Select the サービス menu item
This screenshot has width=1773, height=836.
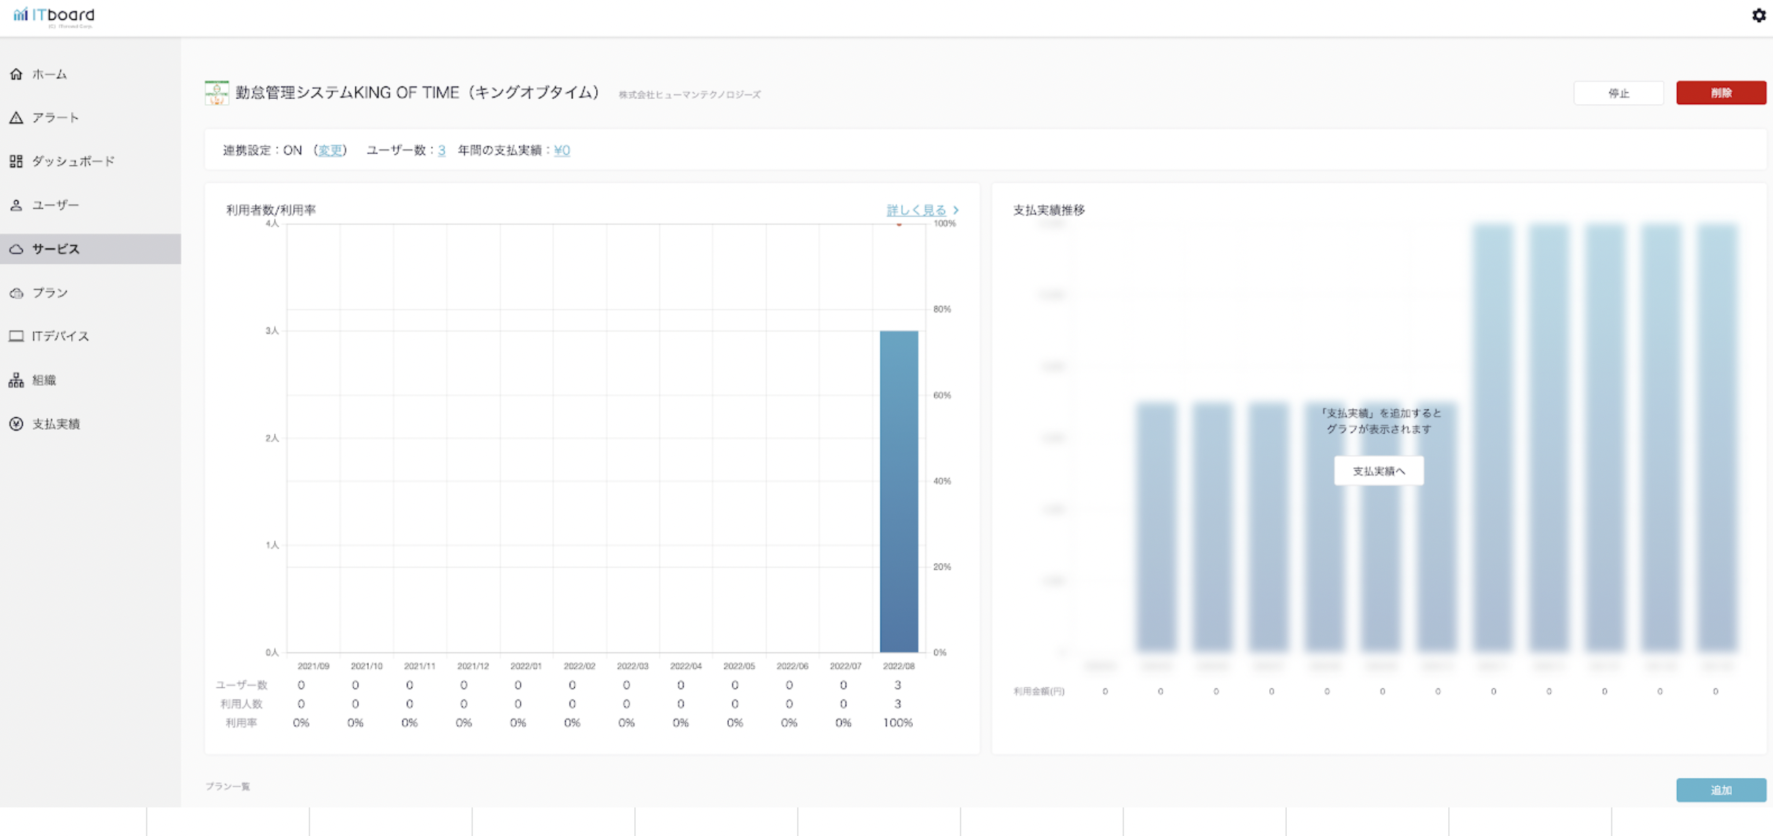56,249
